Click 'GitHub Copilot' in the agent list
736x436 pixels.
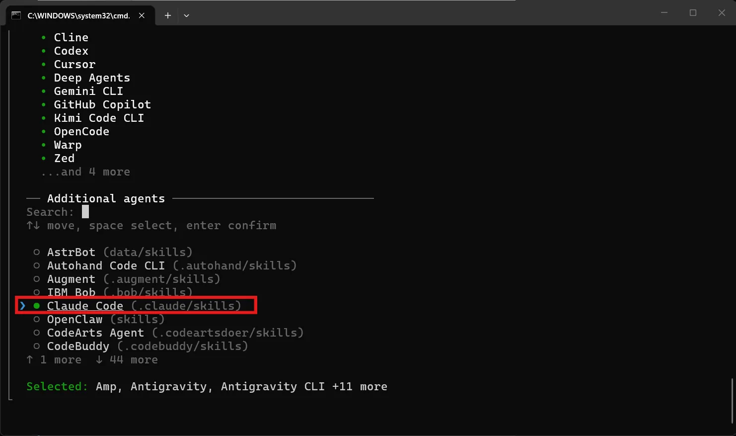coord(102,104)
